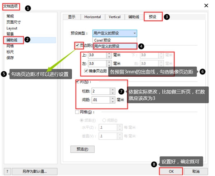Close the 文档选项 dialog window

[206, 6]
